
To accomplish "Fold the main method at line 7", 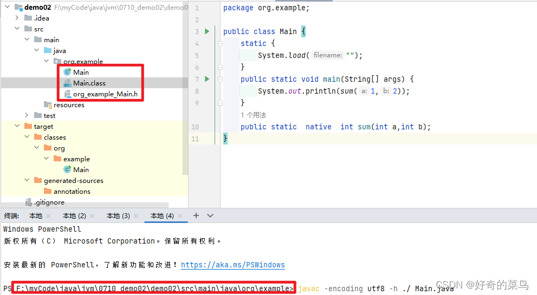I will click(x=220, y=80).
